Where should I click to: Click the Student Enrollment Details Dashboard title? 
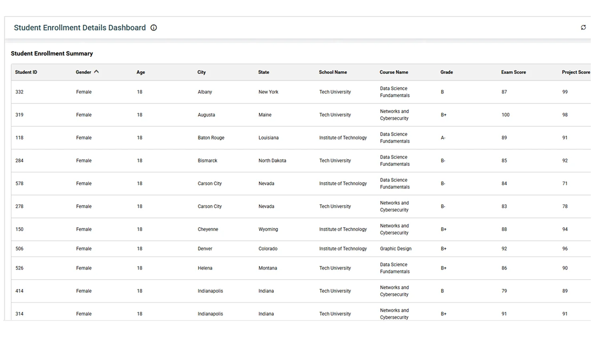click(80, 28)
